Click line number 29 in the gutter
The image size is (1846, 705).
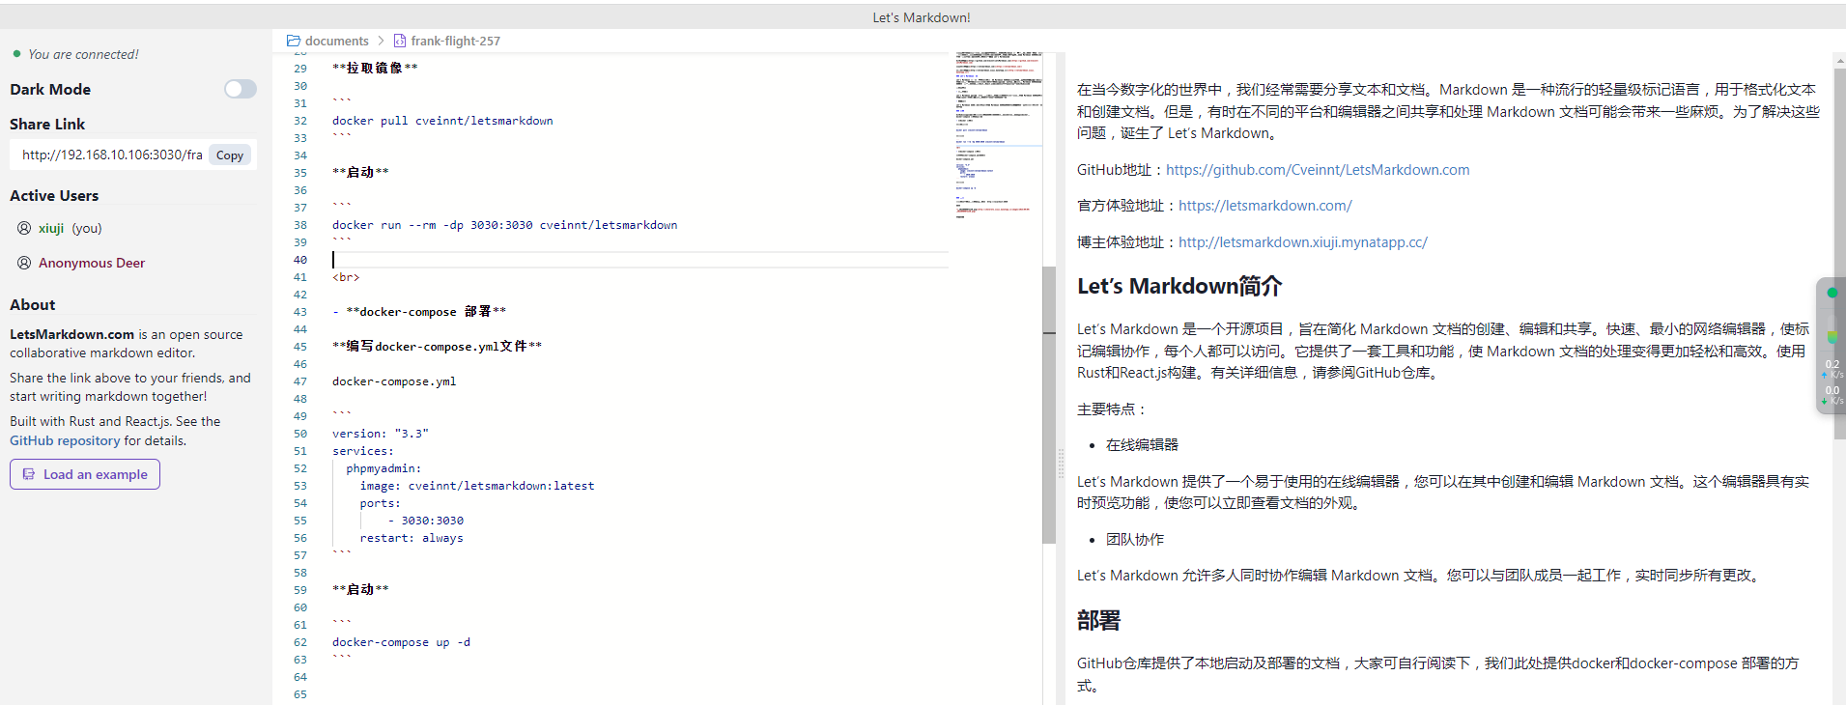click(x=300, y=69)
